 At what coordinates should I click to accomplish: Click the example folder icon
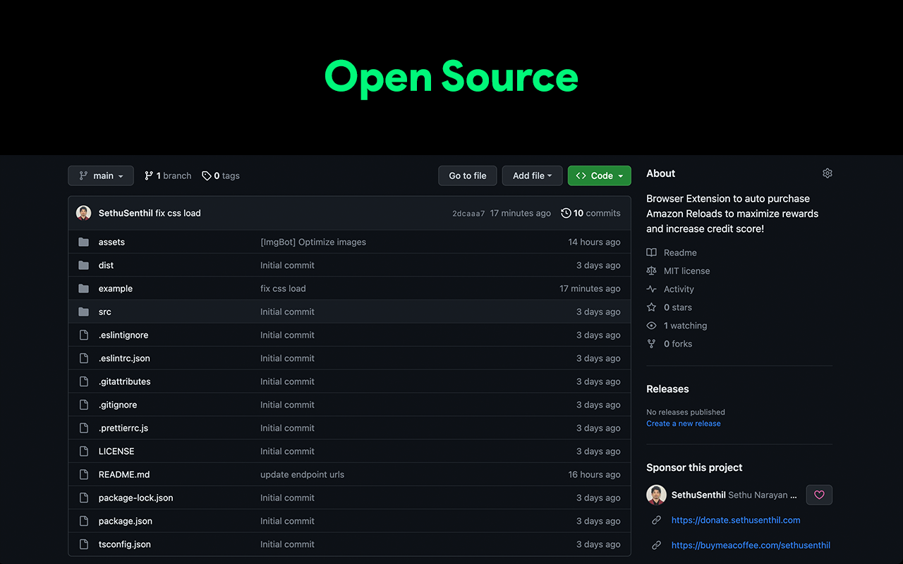point(84,288)
